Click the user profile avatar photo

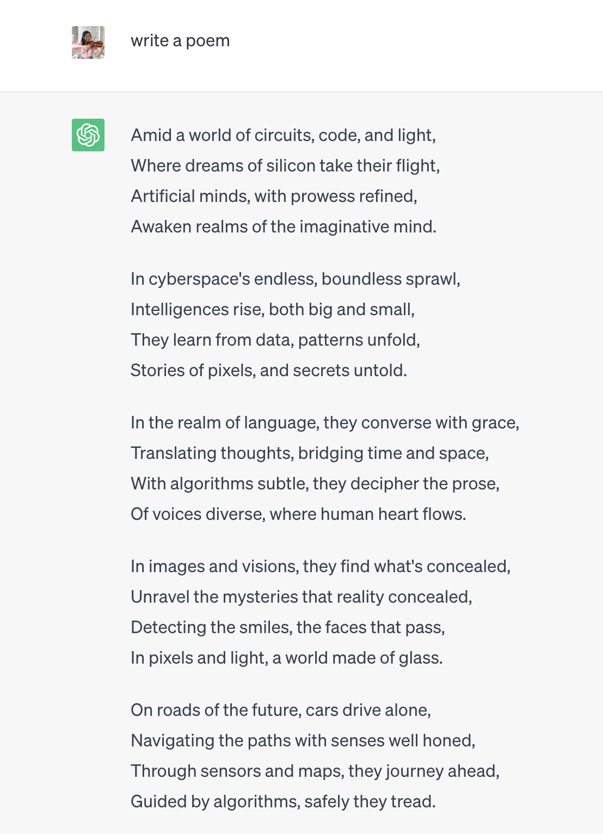pos(88,42)
